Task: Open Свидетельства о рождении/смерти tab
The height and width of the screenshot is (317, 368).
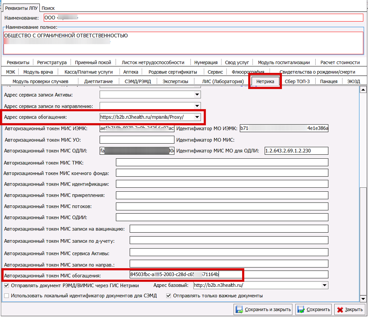Action: click(317, 72)
